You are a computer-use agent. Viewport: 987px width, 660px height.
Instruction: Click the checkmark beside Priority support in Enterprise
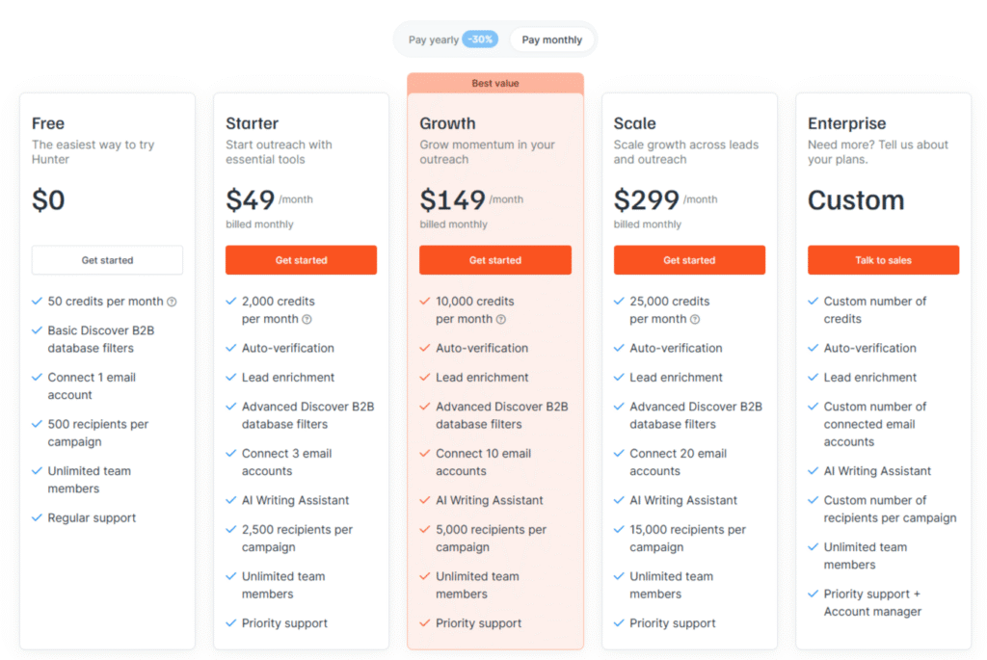[814, 594]
